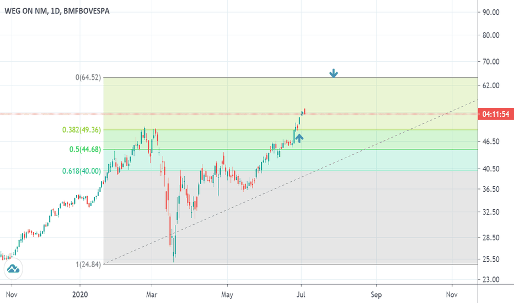This screenshot has width=514, height=303.
Task: Click the 62.00 price axis label
Action: [x=491, y=85]
